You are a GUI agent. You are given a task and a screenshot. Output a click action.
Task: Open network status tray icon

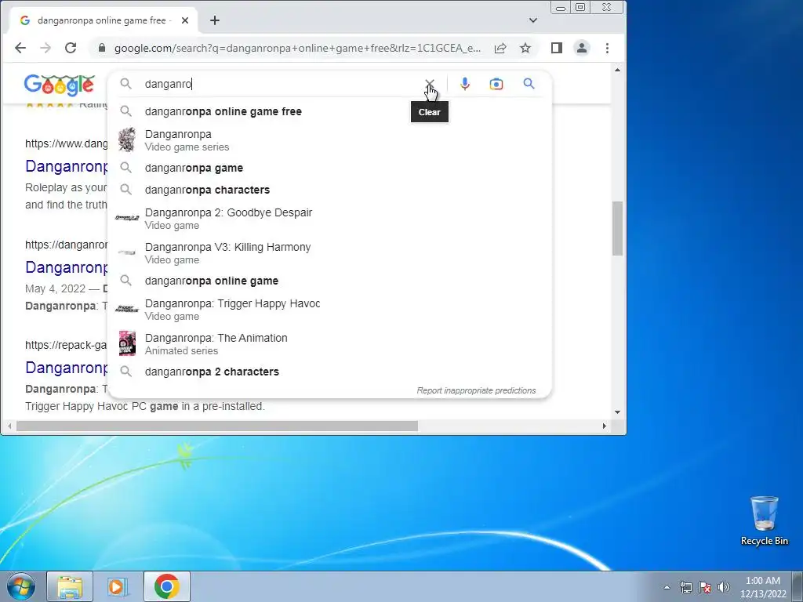tap(685, 587)
